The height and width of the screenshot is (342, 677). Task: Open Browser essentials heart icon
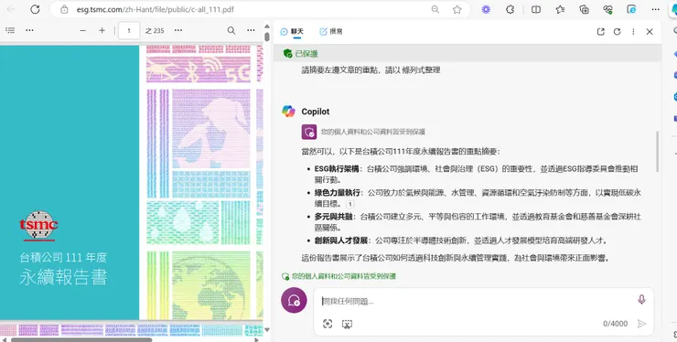pyautogui.click(x=607, y=9)
